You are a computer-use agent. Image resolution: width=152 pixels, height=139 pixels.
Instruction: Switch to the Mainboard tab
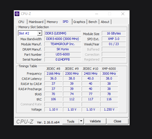click(x=36, y=22)
